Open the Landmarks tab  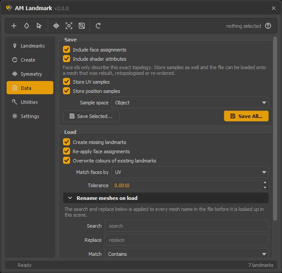coord(30,46)
